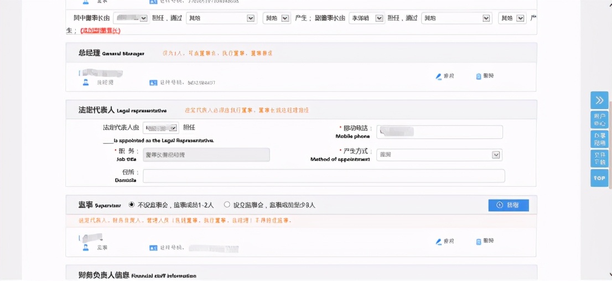Image resolution: width=612 pixels, height=281 pixels.
Task: Select radio option for no supervisory board, 1-2 supervisors
Action: point(132,205)
